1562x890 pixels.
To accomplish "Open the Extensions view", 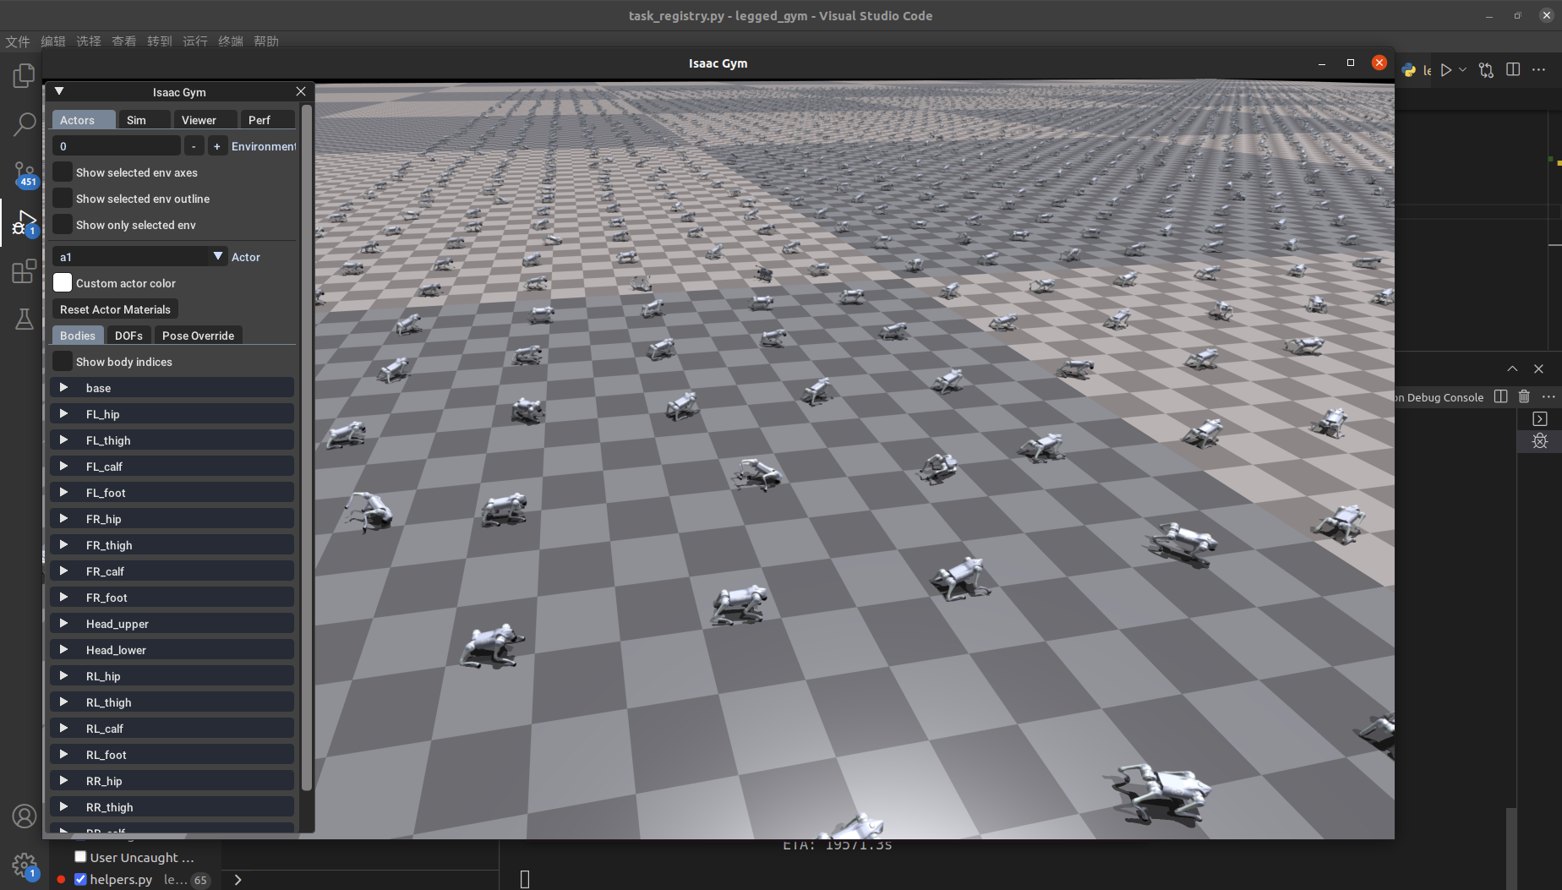I will coord(24,271).
